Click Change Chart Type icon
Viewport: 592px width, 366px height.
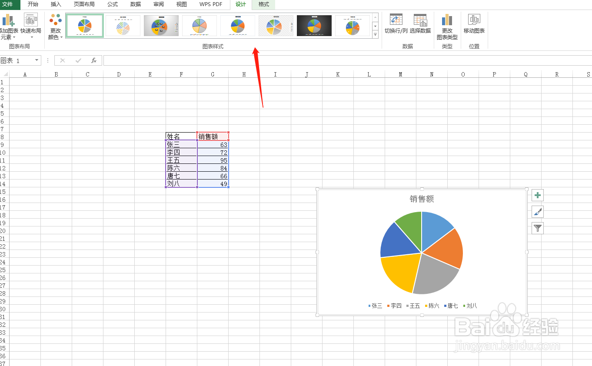pos(447,20)
